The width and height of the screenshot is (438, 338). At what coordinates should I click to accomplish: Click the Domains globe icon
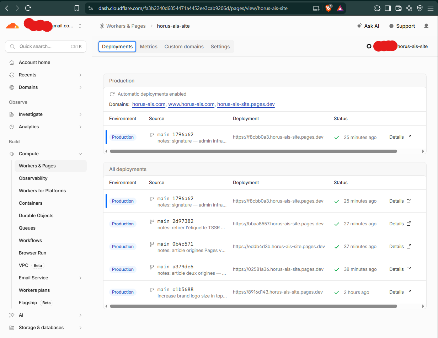(12, 87)
